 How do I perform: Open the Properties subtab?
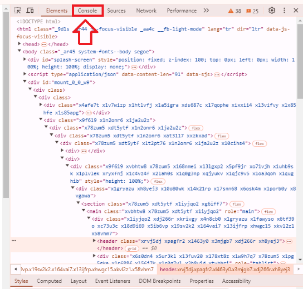[x=202, y=281]
